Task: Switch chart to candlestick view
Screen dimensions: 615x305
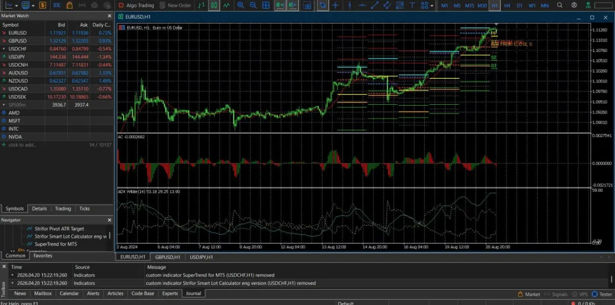Action: [214, 5]
